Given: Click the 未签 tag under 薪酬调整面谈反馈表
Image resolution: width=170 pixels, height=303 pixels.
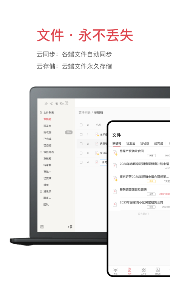Looking at the screenshot, I should coord(151,194).
